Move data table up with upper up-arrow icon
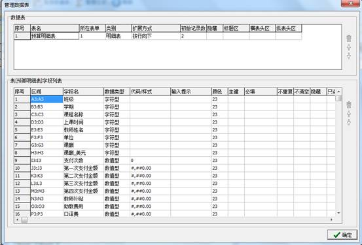The height and width of the screenshot is (245, 362). (349, 48)
